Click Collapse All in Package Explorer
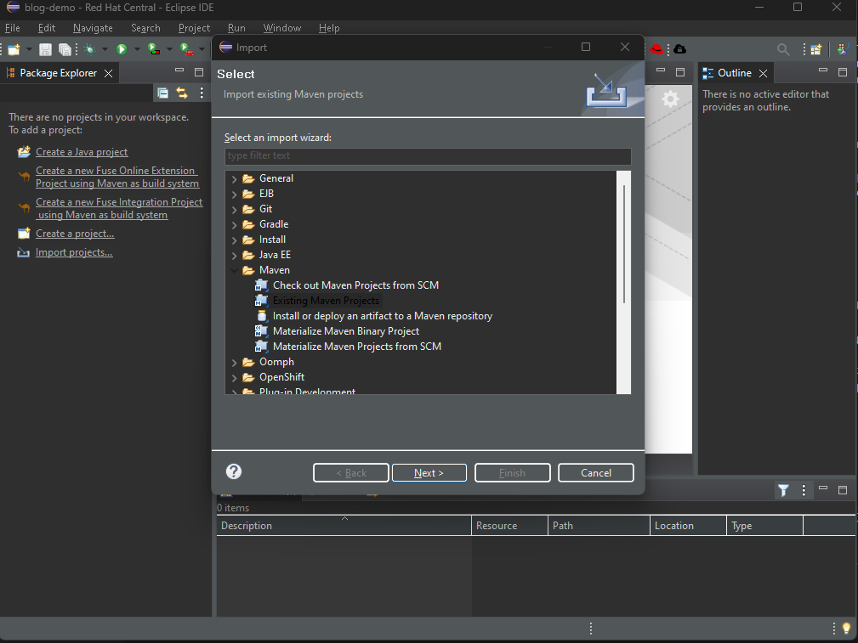Viewport: 858px width, 643px height. coord(162,93)
